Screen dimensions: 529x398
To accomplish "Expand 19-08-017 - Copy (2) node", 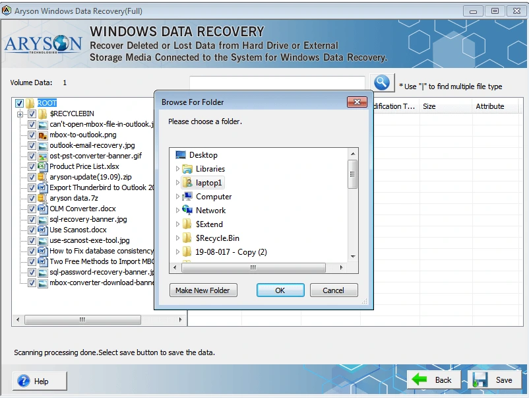I will tap(177, 252).
